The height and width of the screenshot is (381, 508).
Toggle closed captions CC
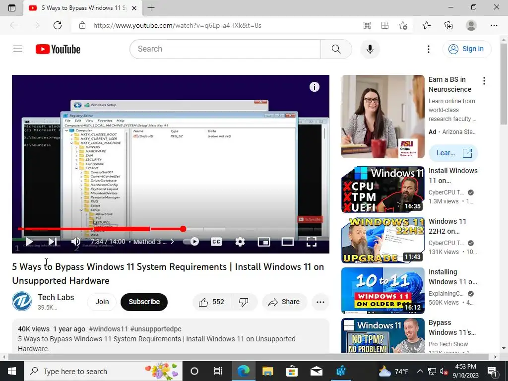coord(216,242)
